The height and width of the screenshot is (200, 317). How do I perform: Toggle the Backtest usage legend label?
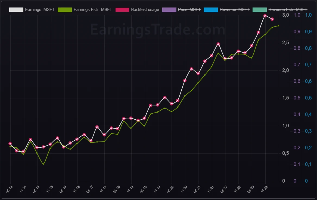(145, 10)
